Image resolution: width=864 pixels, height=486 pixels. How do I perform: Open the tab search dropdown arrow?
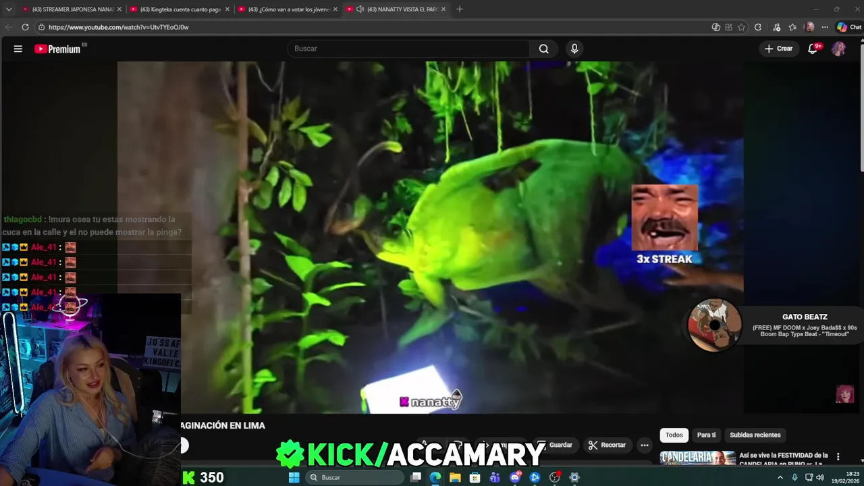pyautogui.click(x=9, y=9)
